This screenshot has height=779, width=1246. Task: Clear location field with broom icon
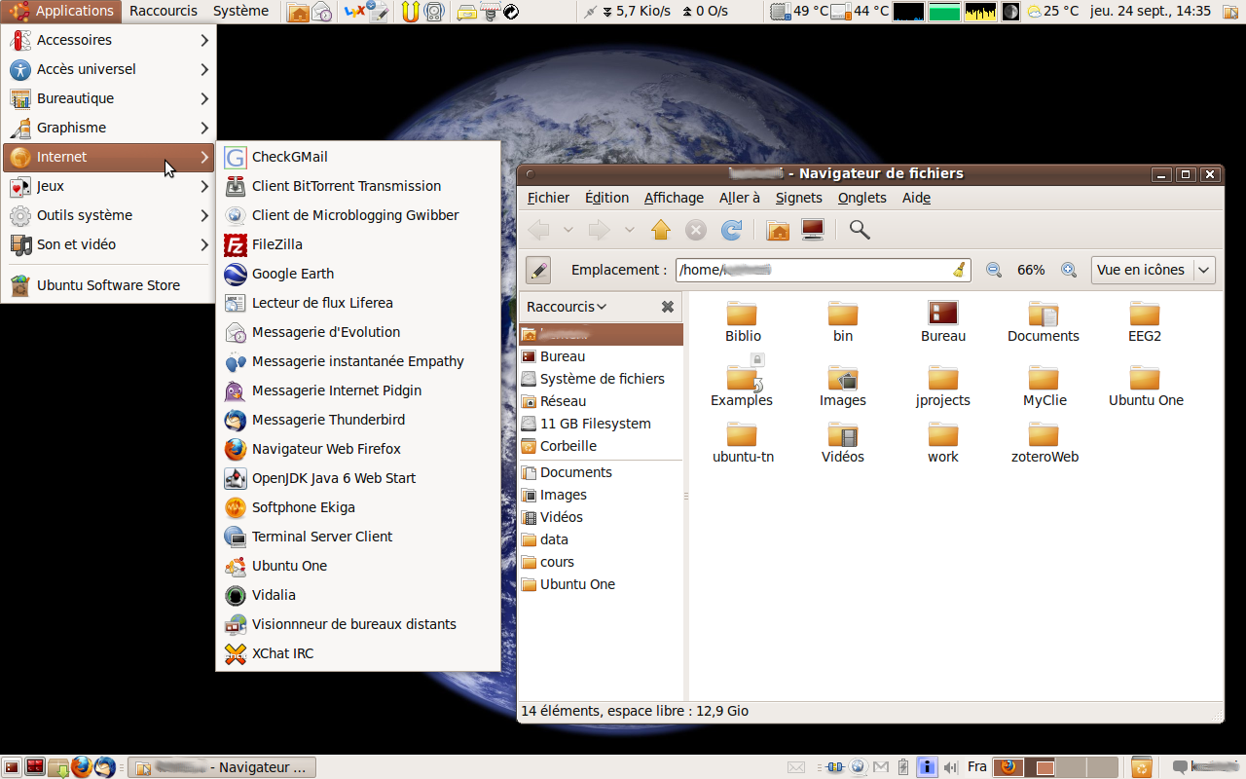(960, 270)
